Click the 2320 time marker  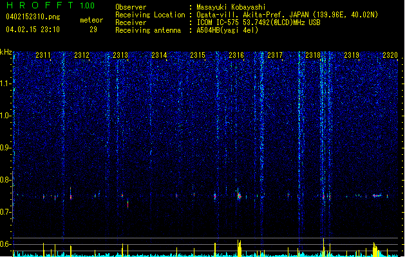(x=390, y=55)
